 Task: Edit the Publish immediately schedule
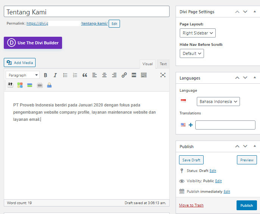(227, 192)
